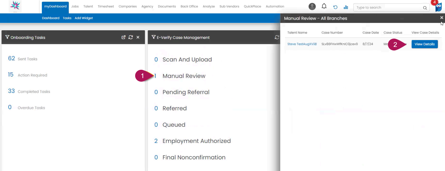445x171 pixels.
Task: Open the Companies menu
Action: [127, 7]
